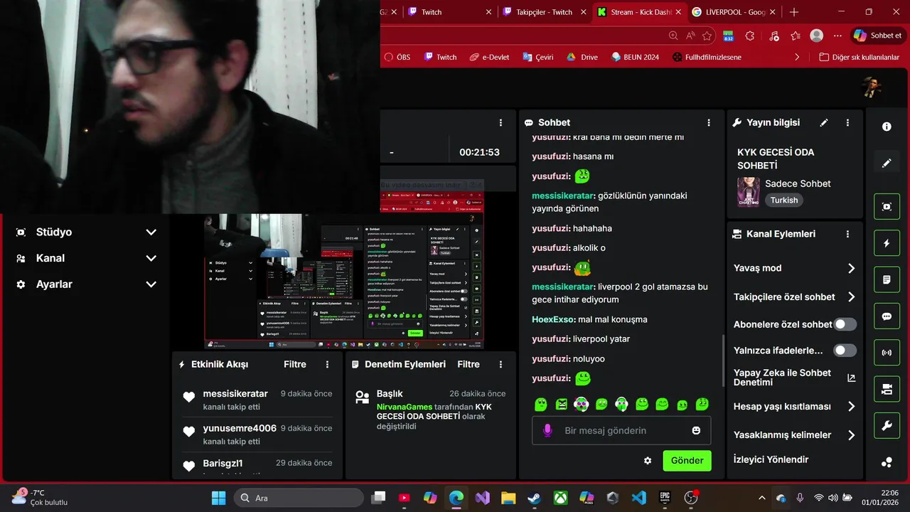The height and width of the screenshot is (512, 910).
Task: Open a new browser tab
Action: (794, 12)
